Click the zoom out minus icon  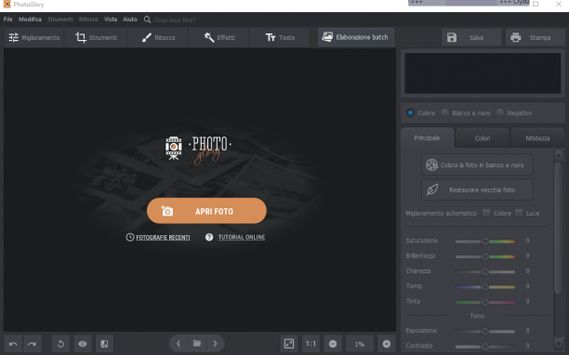(x=333, y=344)
